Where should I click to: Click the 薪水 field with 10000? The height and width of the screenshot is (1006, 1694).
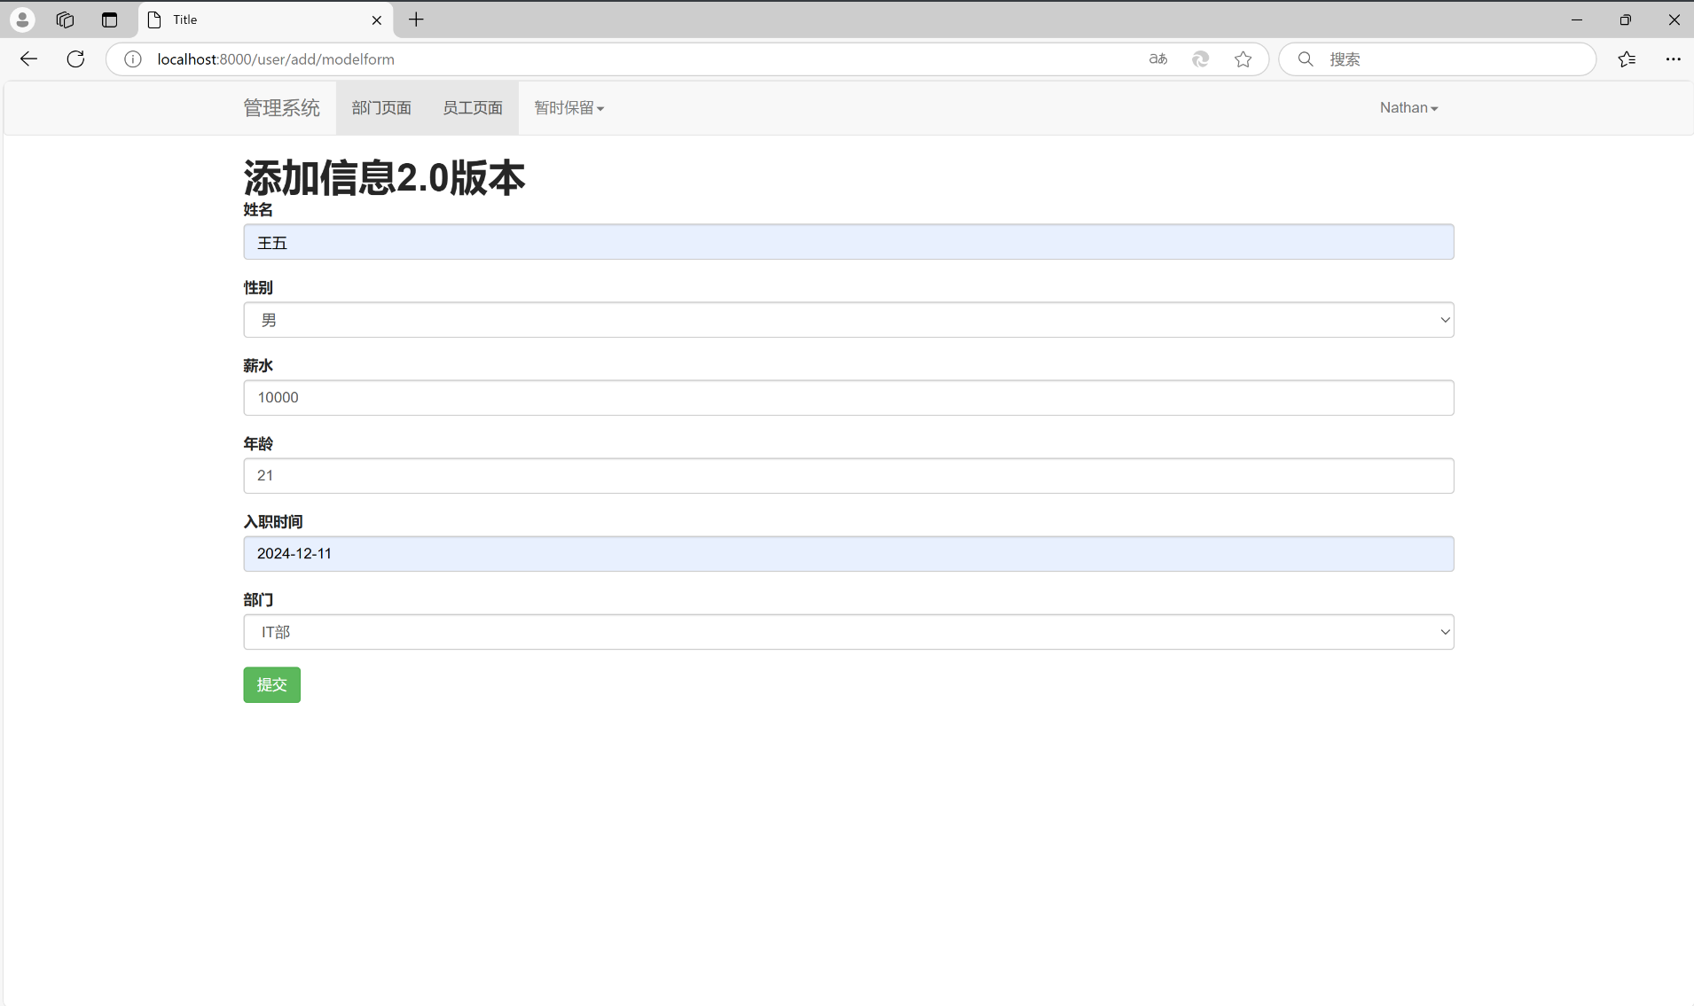click(849, 398)
